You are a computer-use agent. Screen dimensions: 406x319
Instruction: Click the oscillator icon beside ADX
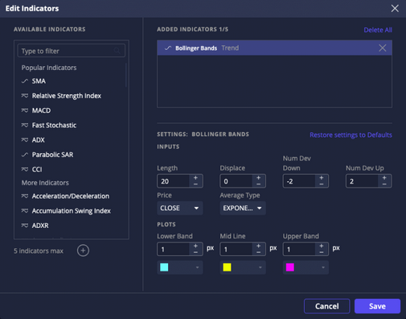25,140
